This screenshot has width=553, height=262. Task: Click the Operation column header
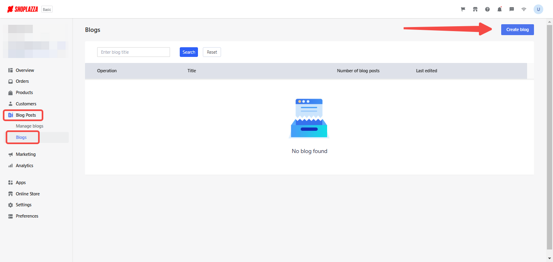tap(107, 71)
